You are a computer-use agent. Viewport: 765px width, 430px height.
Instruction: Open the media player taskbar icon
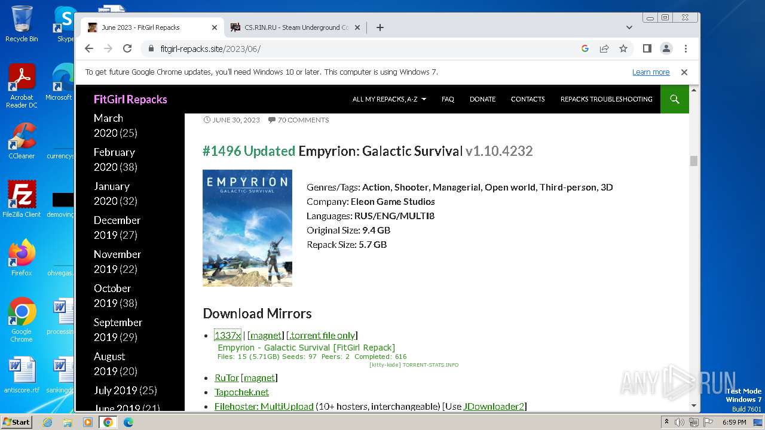[88, 422]
